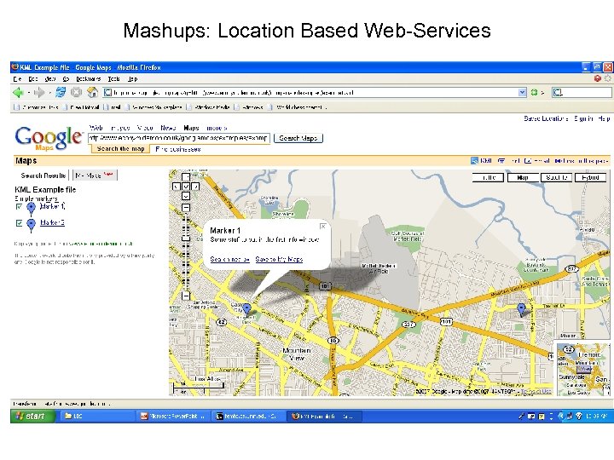Click the overview mini-map in the corner
Screen dimensions: 614x460
click(x=583, y=369)
